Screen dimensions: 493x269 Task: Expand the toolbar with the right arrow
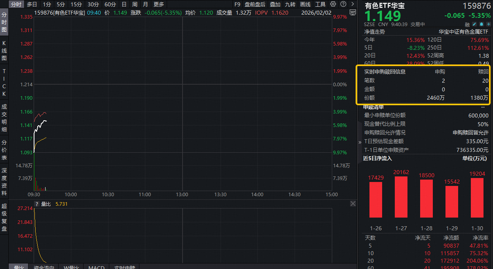tap(352, 4)
